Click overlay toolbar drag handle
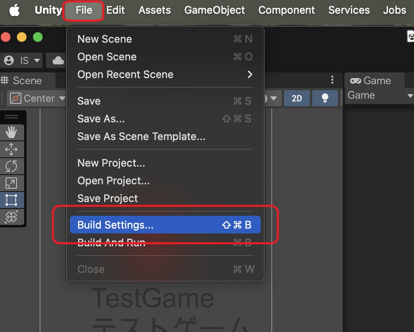The height and width of the screenshot is (332, 414). [11, 117]
